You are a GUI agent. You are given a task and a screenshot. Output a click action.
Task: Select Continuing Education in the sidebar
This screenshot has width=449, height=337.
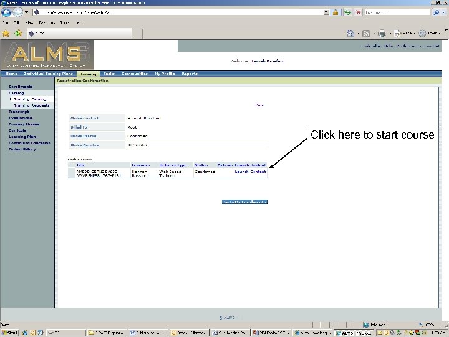click(29, 143)
